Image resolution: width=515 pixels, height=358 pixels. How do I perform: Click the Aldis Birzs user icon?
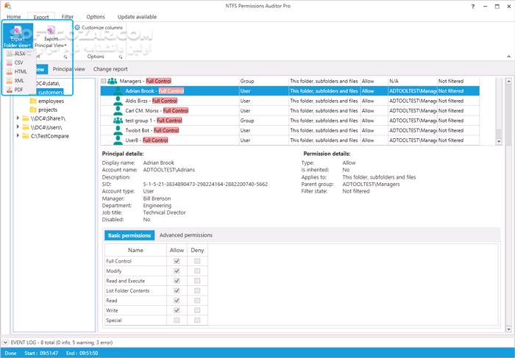point(118,101)
